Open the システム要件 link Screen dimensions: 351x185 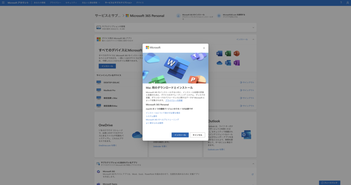coord(152,116)
